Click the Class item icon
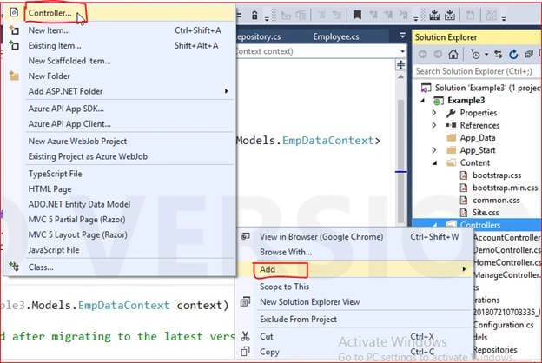The image size is (542, 363). pos(14,267)
